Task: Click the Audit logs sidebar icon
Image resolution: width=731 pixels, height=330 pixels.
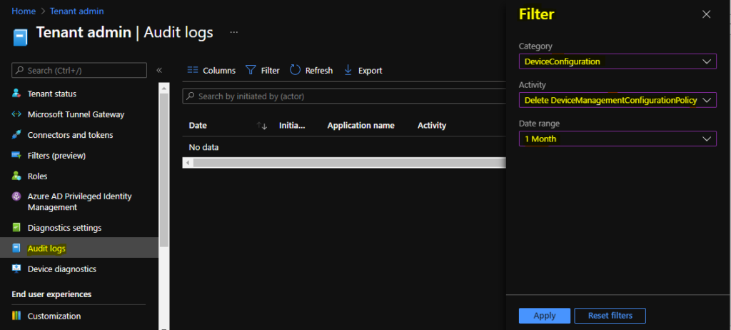Action: pyautogui.click(x=16, y=249)
